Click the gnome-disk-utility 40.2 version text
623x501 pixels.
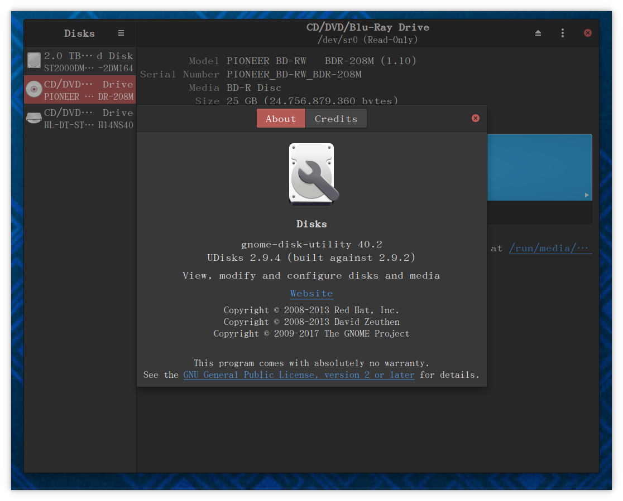click(311, 244)
